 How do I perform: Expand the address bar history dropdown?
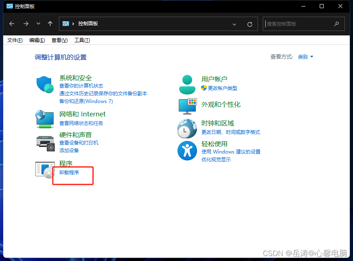coord(234,24)
